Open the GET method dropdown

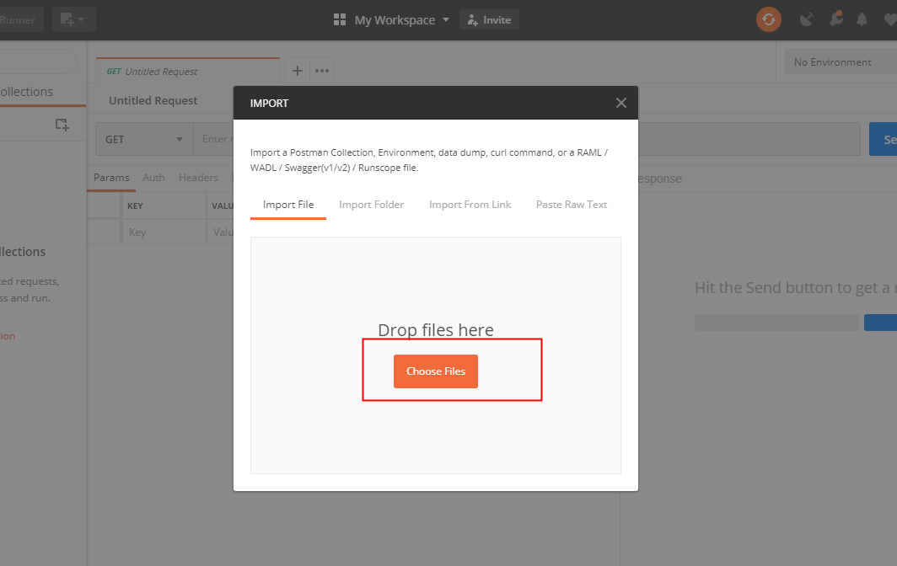(x=144, y=140)
